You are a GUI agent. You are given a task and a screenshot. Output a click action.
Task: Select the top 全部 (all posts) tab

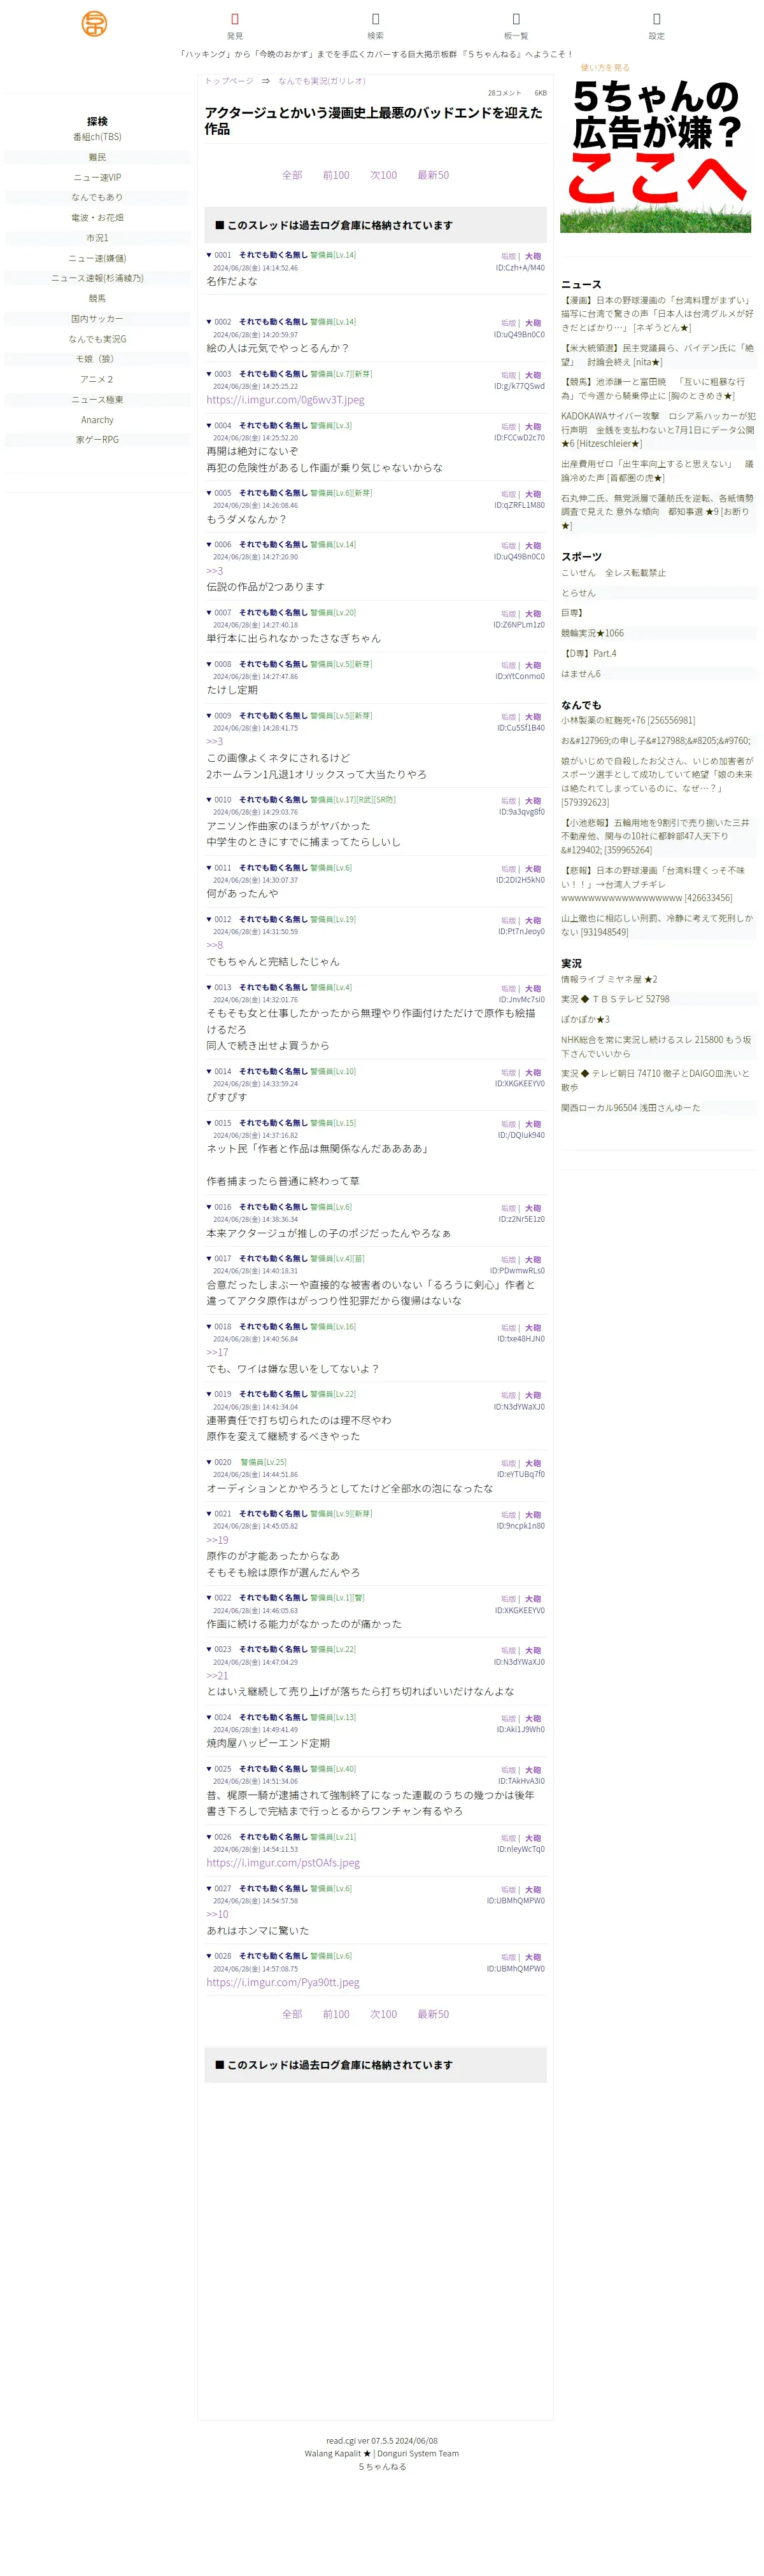tap(292, 175)
